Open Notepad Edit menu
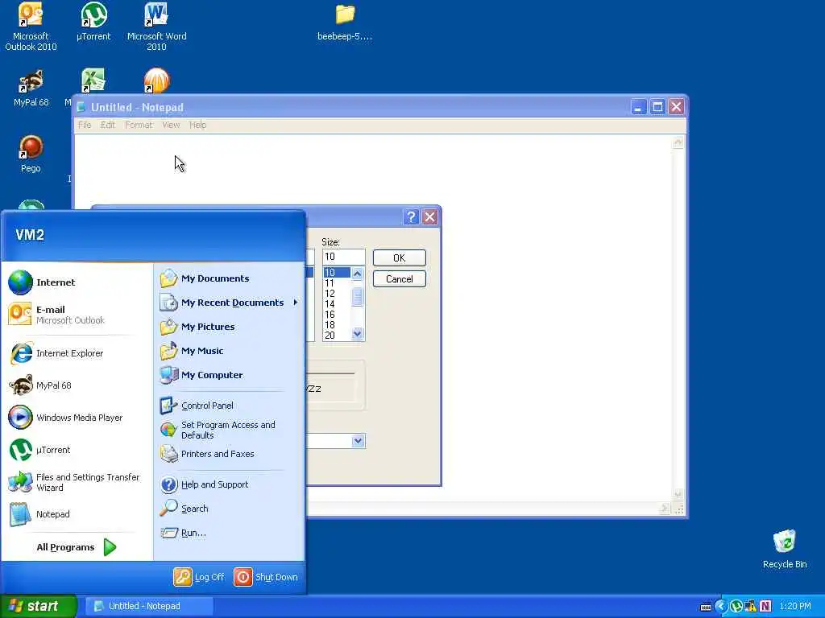Image resolution: width=825 pixels, height=618 pixels. (x=108, y=125)
